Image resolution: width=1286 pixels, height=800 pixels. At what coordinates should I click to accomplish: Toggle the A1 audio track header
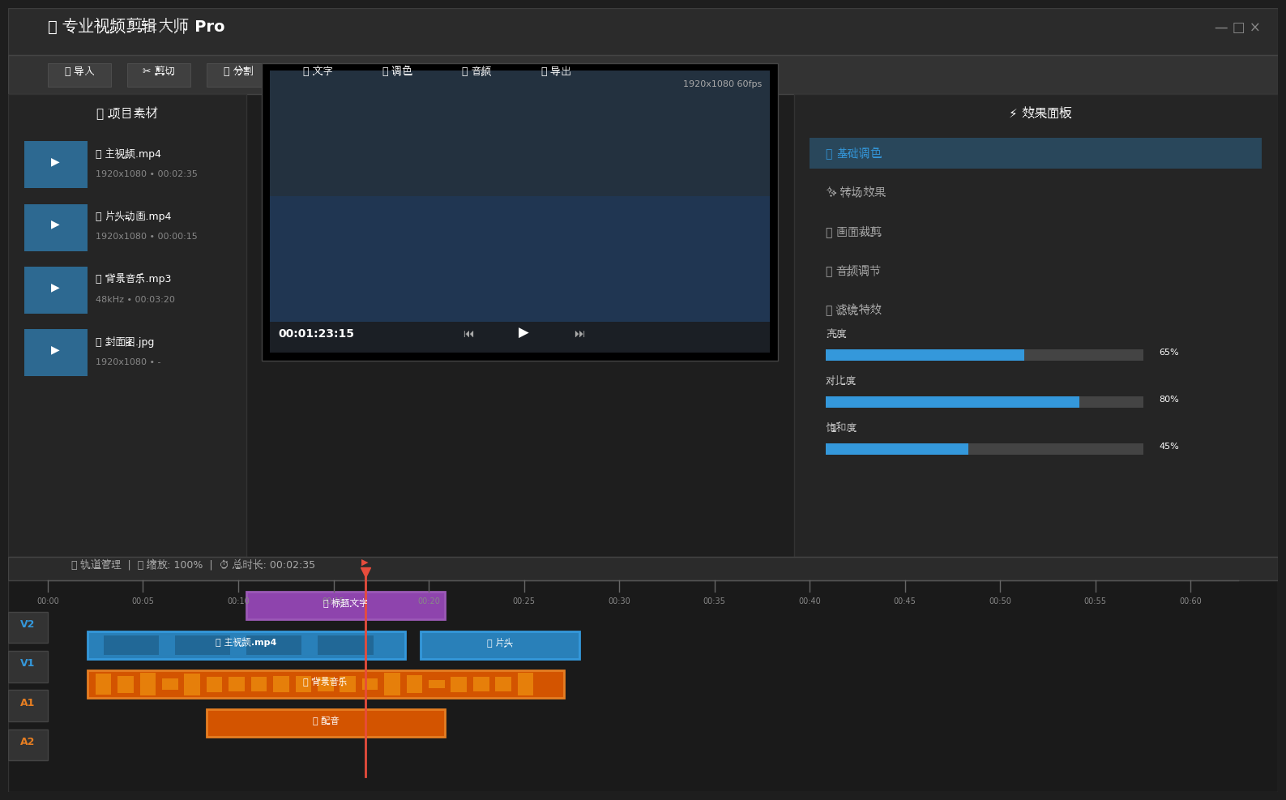[28, 705]
